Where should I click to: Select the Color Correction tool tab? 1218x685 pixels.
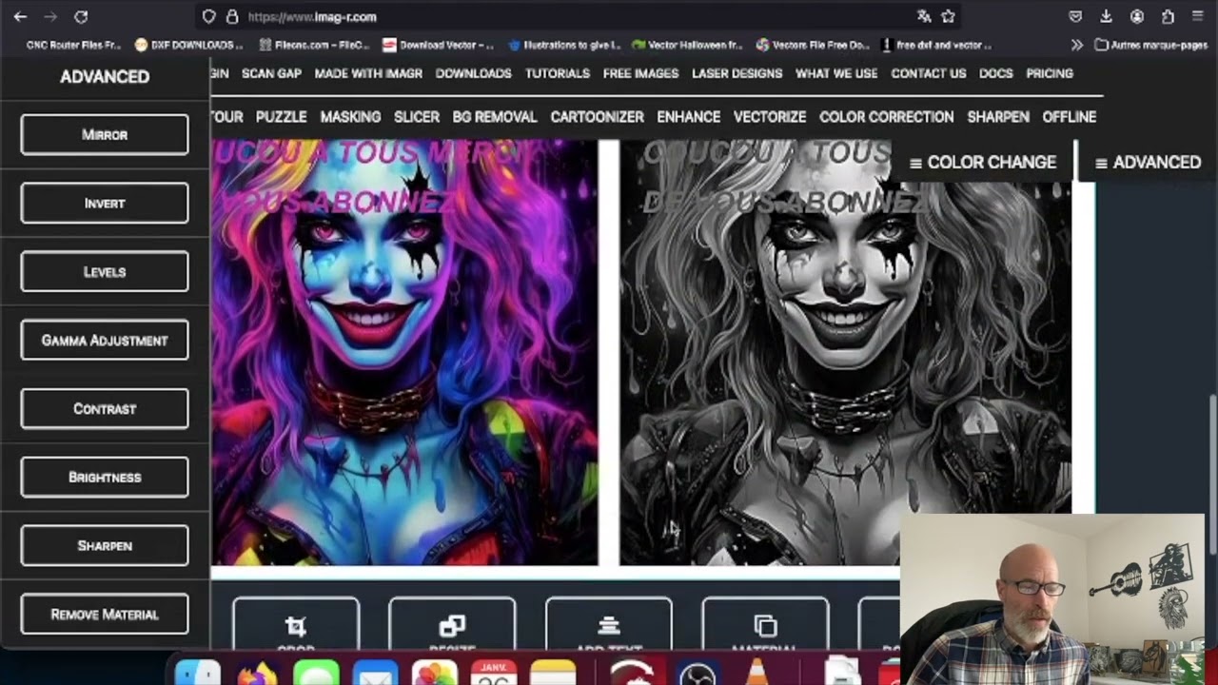(886, 117)
